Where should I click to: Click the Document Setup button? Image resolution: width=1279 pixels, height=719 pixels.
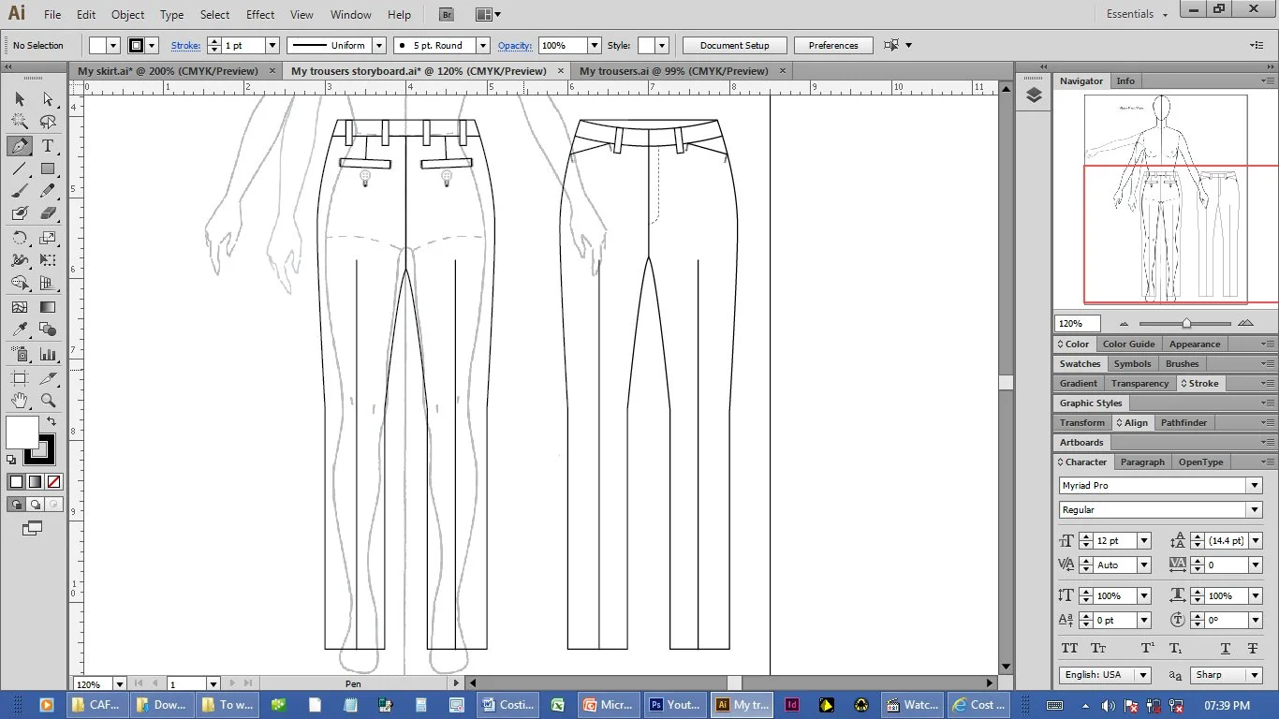coord(734,45)
